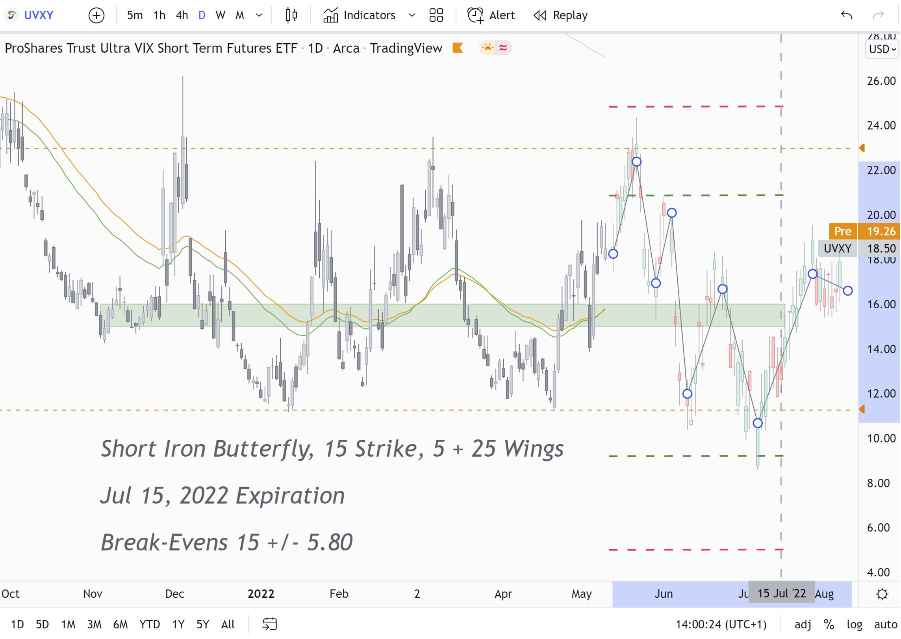Viewport: 901px width, 639px height.
Task: Open the chart settings gear icon
Action: pyautogui.click(x=882, y=594)
